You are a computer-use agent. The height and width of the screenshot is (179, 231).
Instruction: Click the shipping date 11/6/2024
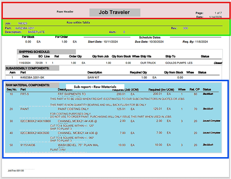pyautogui.click(x=25, y=63)
